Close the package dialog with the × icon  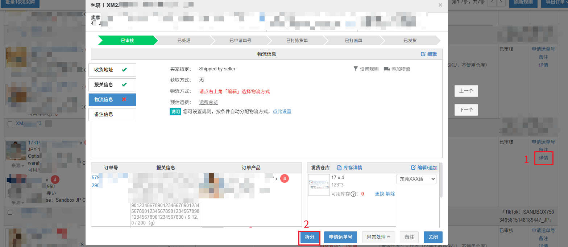(x=440, y=5)
